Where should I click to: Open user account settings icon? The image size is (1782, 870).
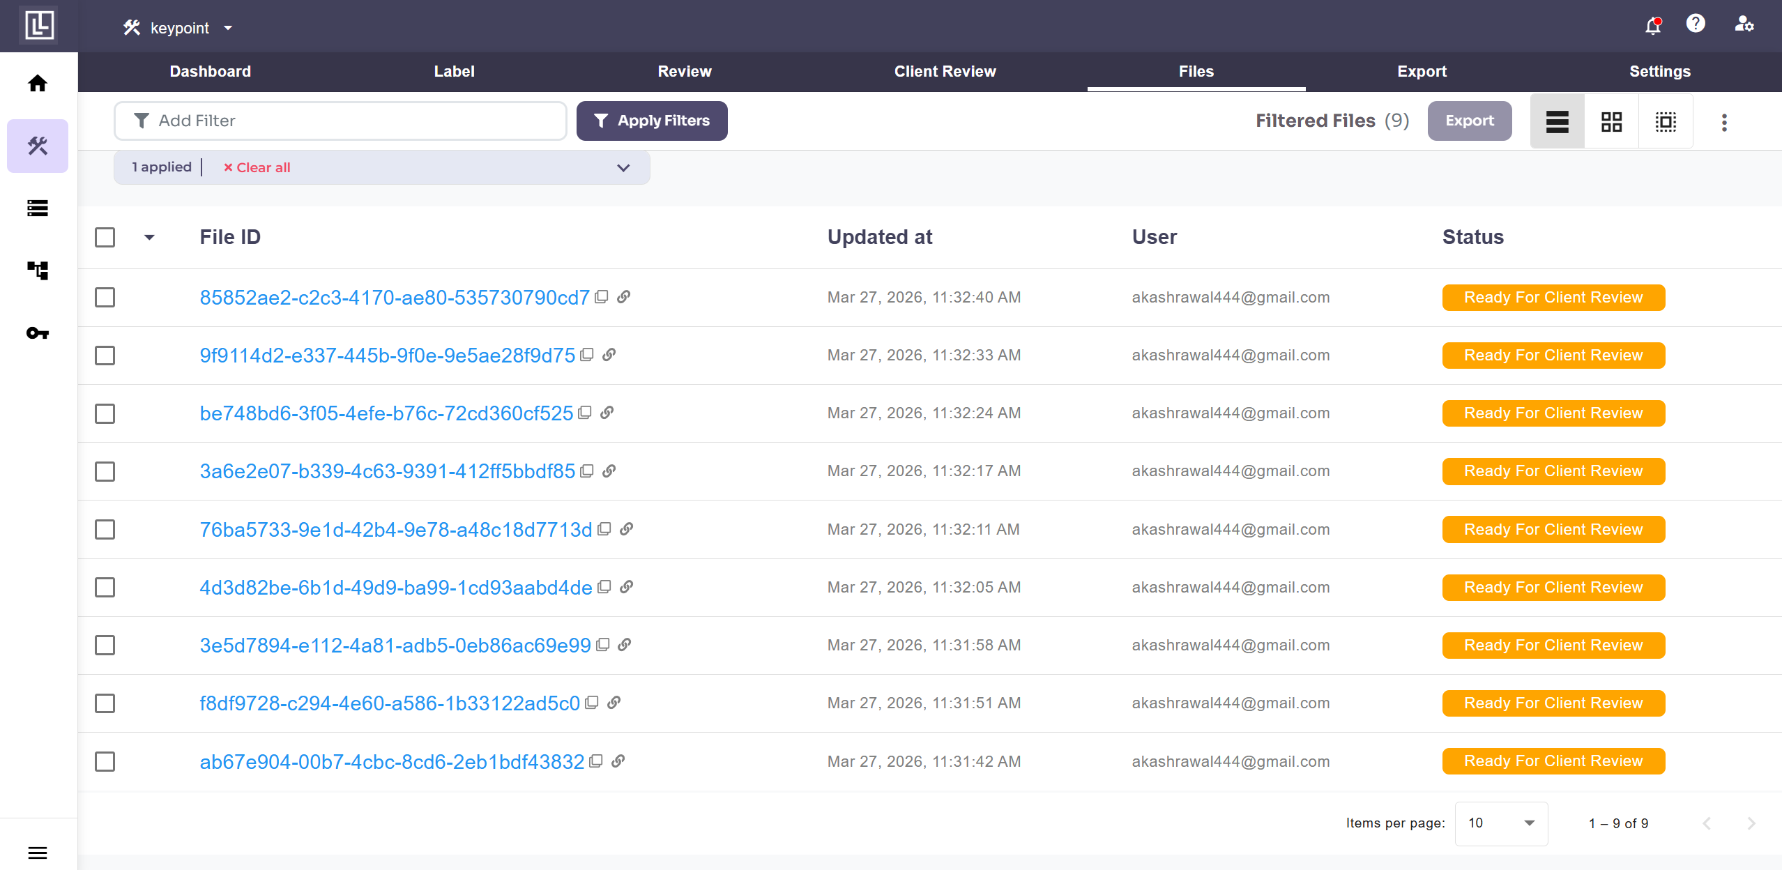point(1743,24)
